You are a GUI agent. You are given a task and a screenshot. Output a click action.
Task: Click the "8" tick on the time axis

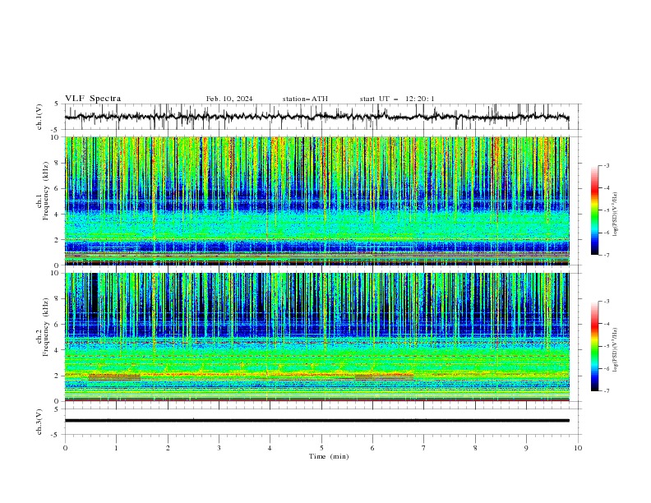pos(475,448)
